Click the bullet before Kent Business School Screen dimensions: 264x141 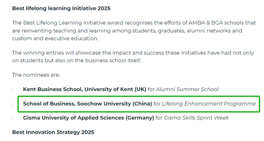pos(13,90)
